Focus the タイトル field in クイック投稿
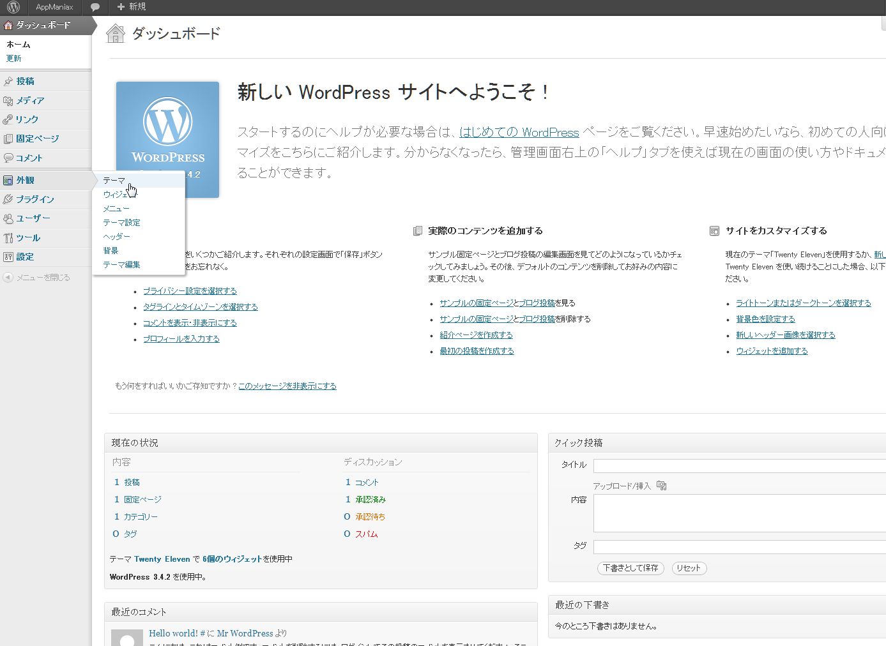The width and height of the screenshot is (886, 646). 739,465
